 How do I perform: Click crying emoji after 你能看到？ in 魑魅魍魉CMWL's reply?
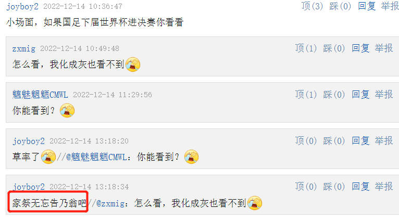coord(67,111)
